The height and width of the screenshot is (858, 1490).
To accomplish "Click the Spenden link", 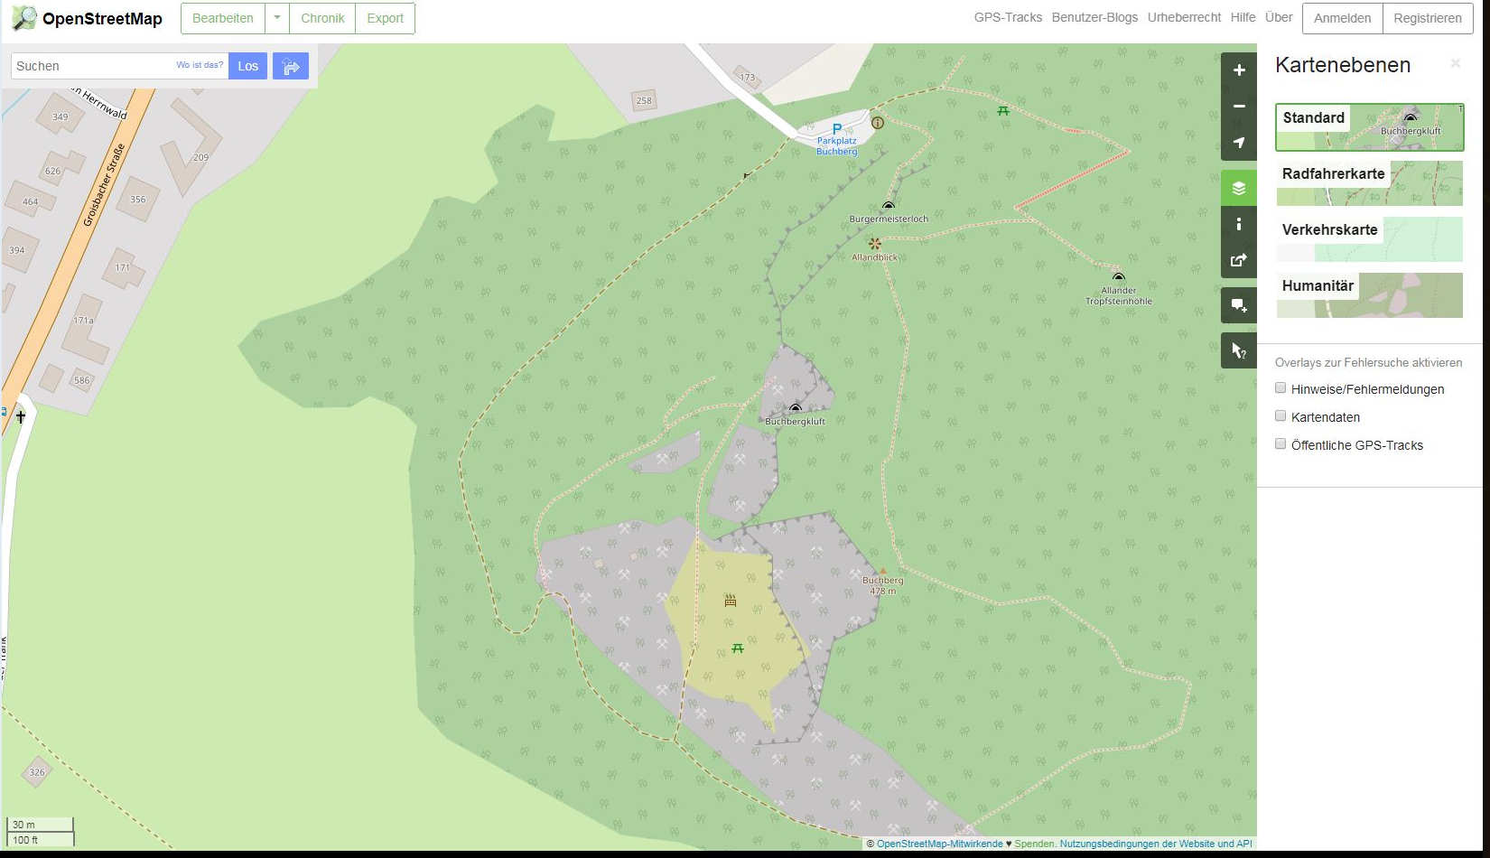I will click(x=1034, y=844).
